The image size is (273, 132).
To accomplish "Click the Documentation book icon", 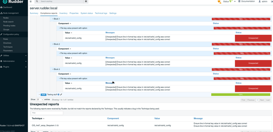I will pyautogui.click(x=240, y=1).
